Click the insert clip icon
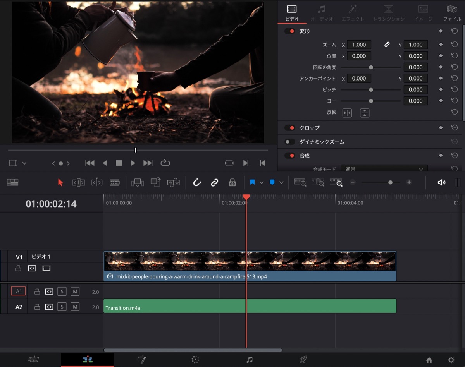The width and height of the screenshot is (465, 367). coord(138,183)
